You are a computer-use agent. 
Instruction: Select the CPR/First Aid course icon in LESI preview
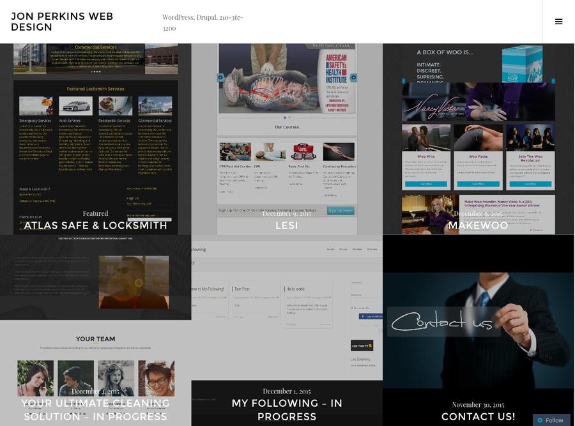click(x=236, y=152)
